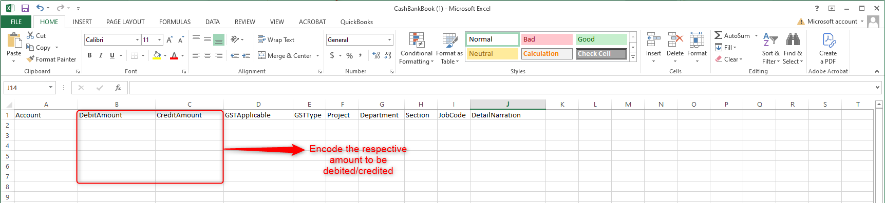Viewport: 885px width, 203px height.
Task: Click AutoSum sigma button
Action: [732, 35]
